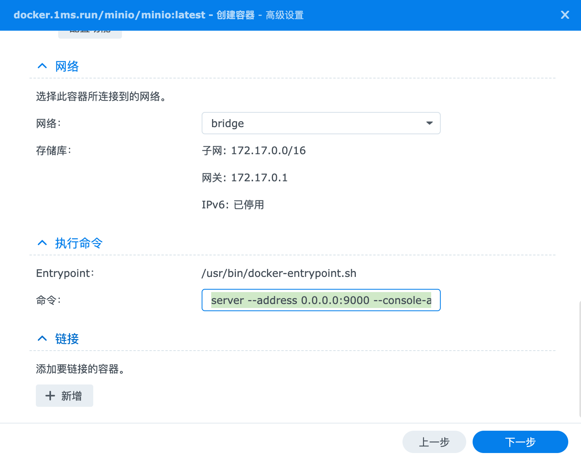Image resolution: width=581 pixels, height=459 pixels.
Task: Click the 命令 command input field
Action: [x=321, y=300]
